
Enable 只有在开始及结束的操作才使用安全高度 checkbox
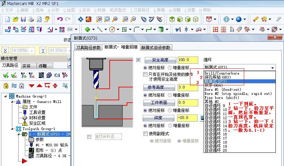click(145, 74)
